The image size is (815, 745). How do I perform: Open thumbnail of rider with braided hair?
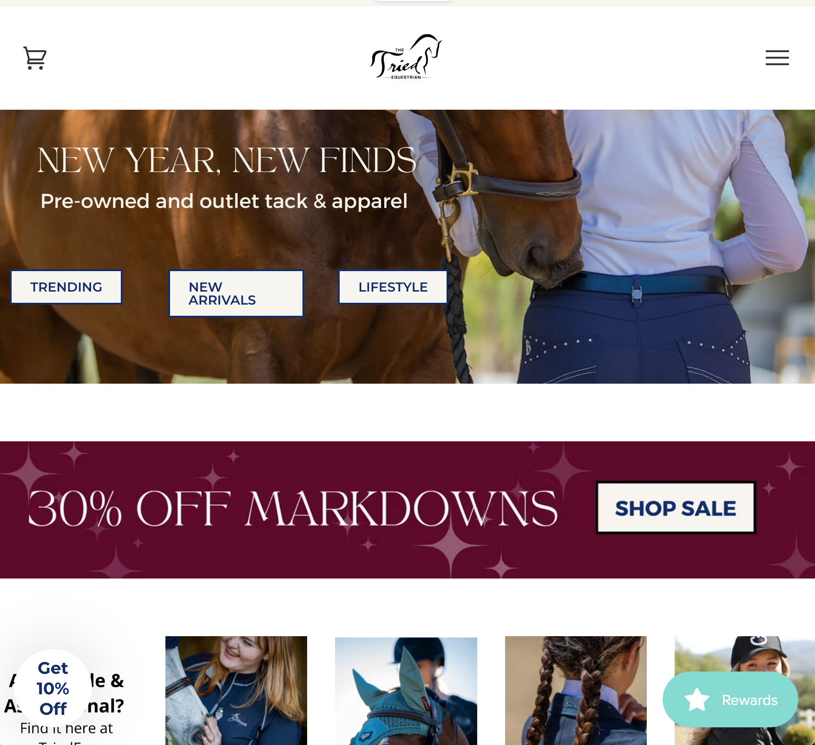coord(576,690)
